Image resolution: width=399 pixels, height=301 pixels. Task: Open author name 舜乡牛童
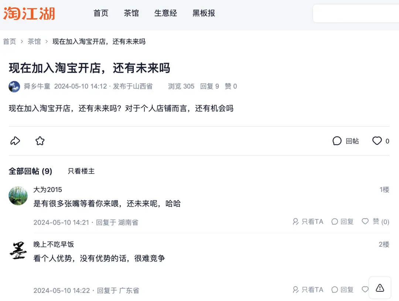point(37,86)
